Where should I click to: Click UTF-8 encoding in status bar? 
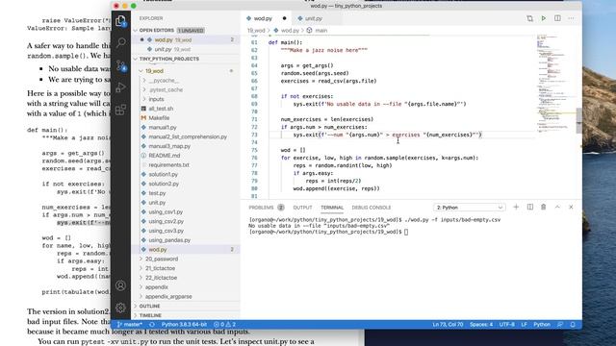tap(507, 325)
